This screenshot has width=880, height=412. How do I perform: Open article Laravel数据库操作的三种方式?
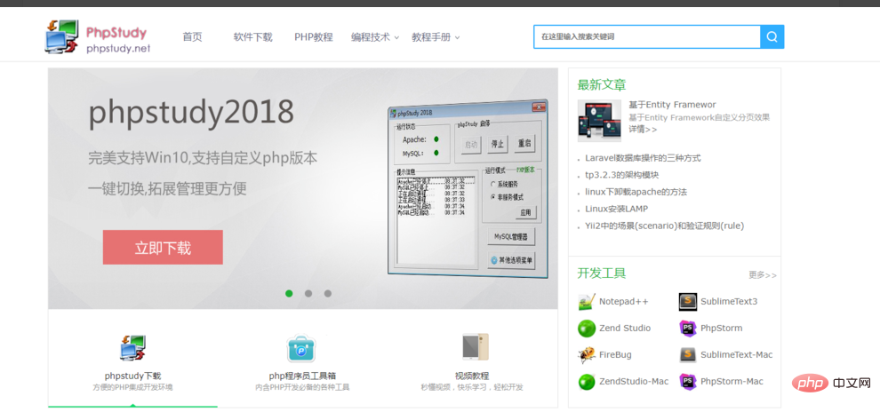643,158
